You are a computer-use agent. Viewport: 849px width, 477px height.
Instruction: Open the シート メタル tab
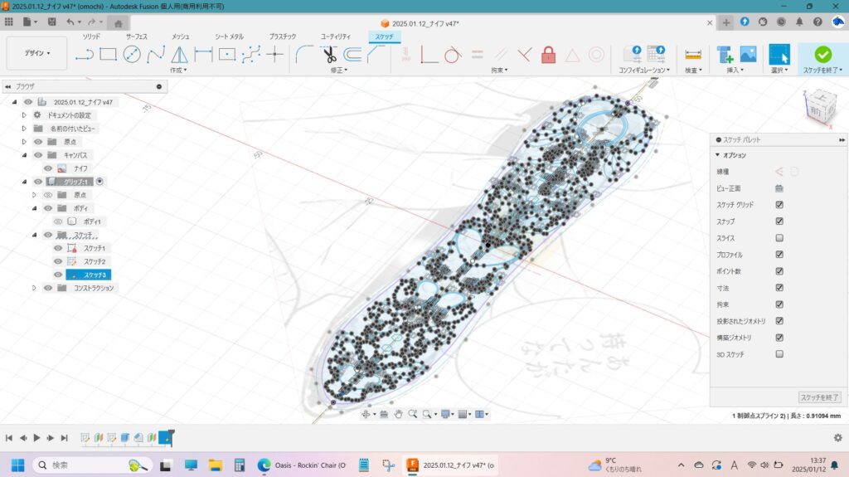tap(229, 37)
